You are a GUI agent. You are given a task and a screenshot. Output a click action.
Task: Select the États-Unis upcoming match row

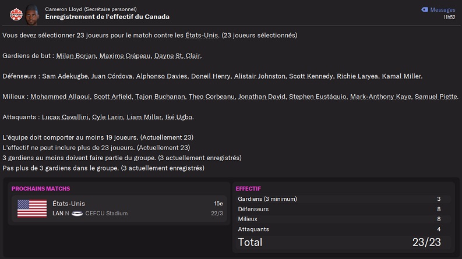[x=119, y=208]
